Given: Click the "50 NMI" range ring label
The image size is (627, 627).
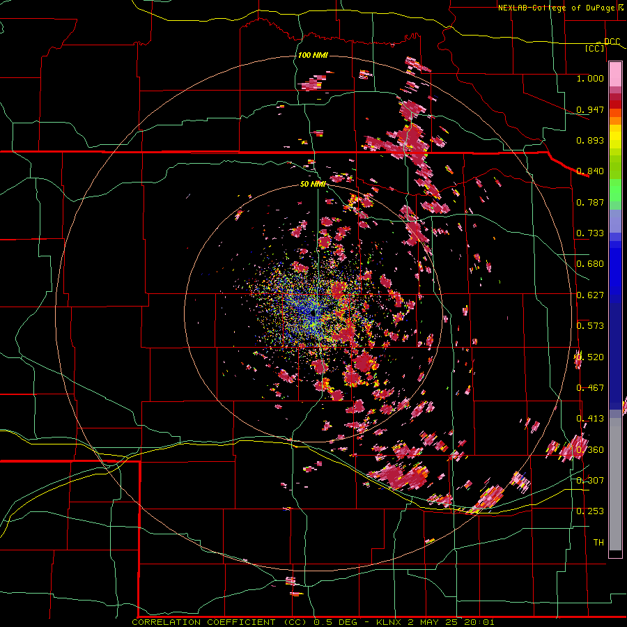Looking at the screenshot, I should [x=313, y=184].
